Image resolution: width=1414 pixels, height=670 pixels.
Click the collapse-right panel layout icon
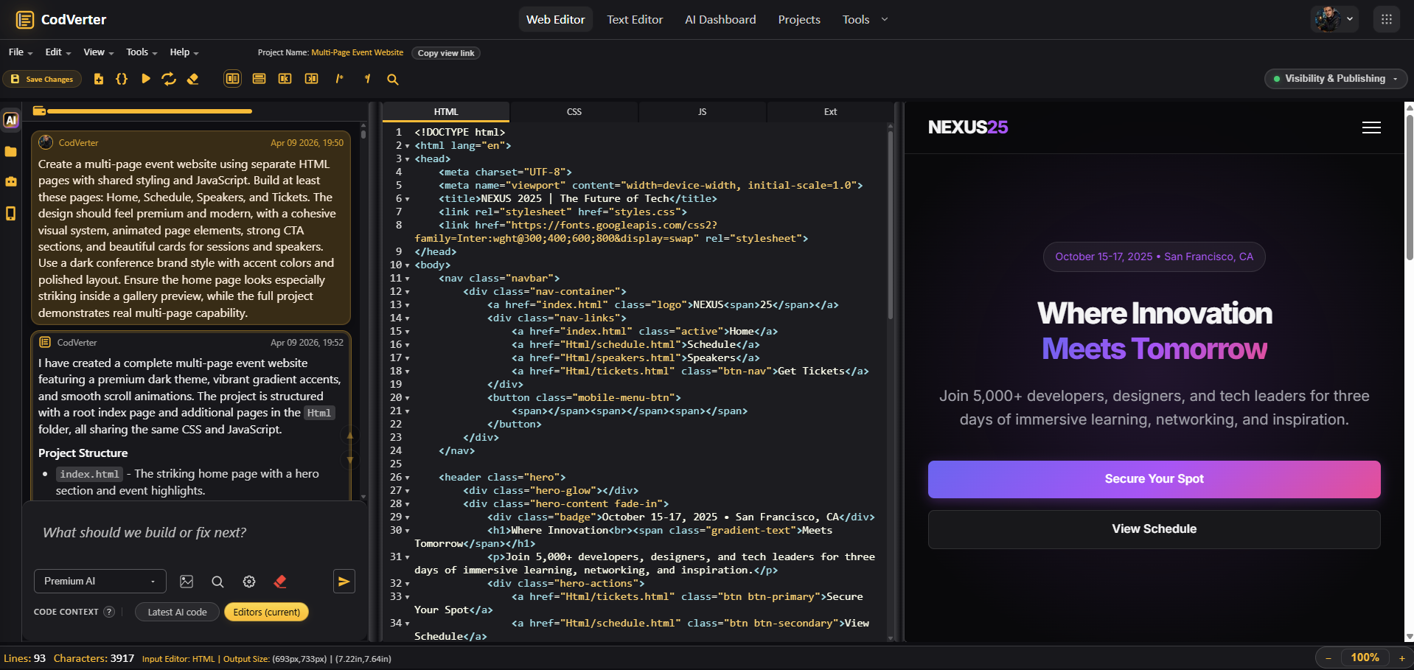pyautogui.click(x=312, y=79)
